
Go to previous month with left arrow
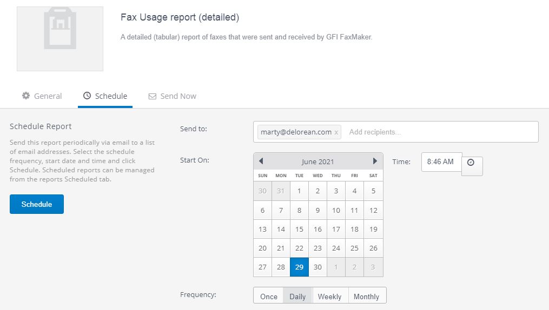click(x=261, y=161)
